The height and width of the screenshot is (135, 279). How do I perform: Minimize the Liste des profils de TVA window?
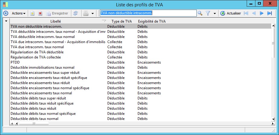click(251, 3)
